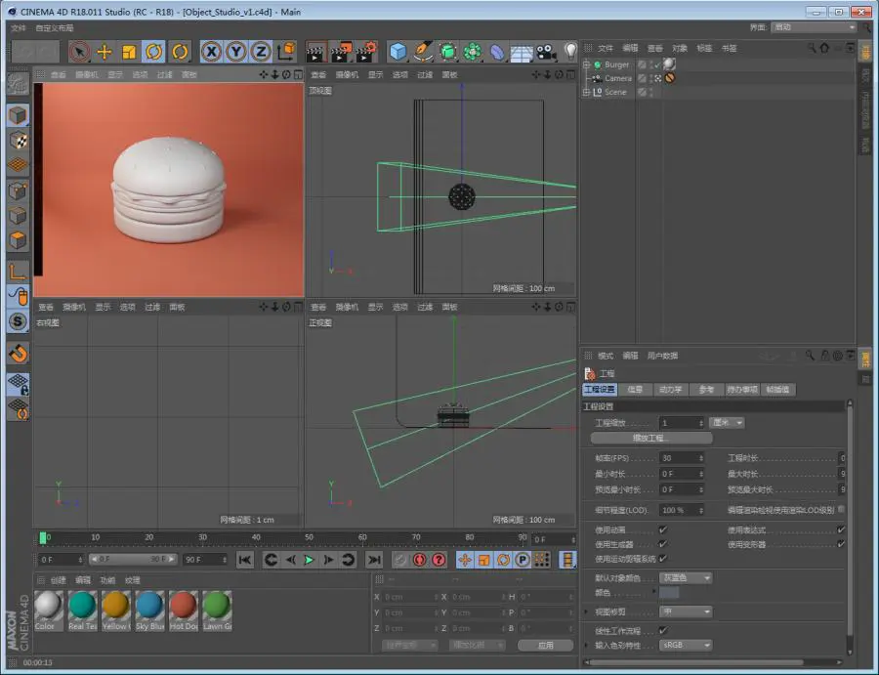This screenshot has width=879, height=675.
Task: Jump to the timeline start frame
Action: pyautogui.click(x=245, y=560)
